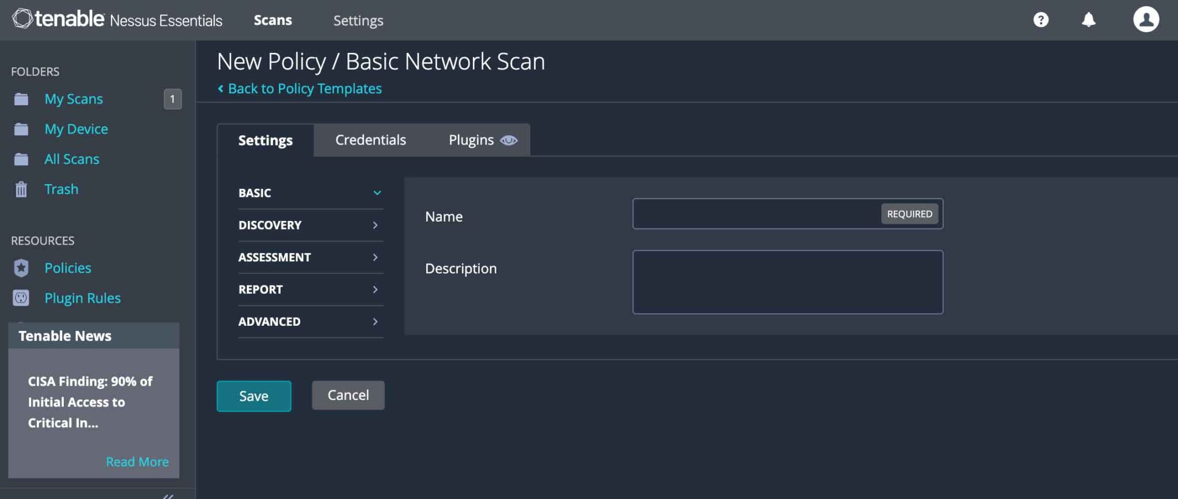Click the New Policy / Basic Network Scan title
Image resolution: width=1178 pixels, height=499 pixels.
(381, 61)
